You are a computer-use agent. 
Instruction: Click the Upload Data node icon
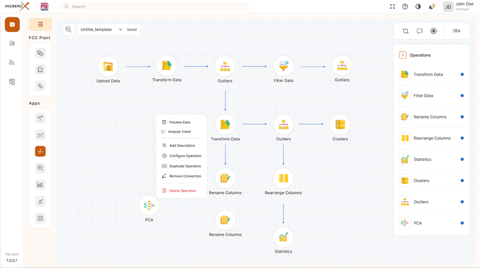[x=108, y=67]
